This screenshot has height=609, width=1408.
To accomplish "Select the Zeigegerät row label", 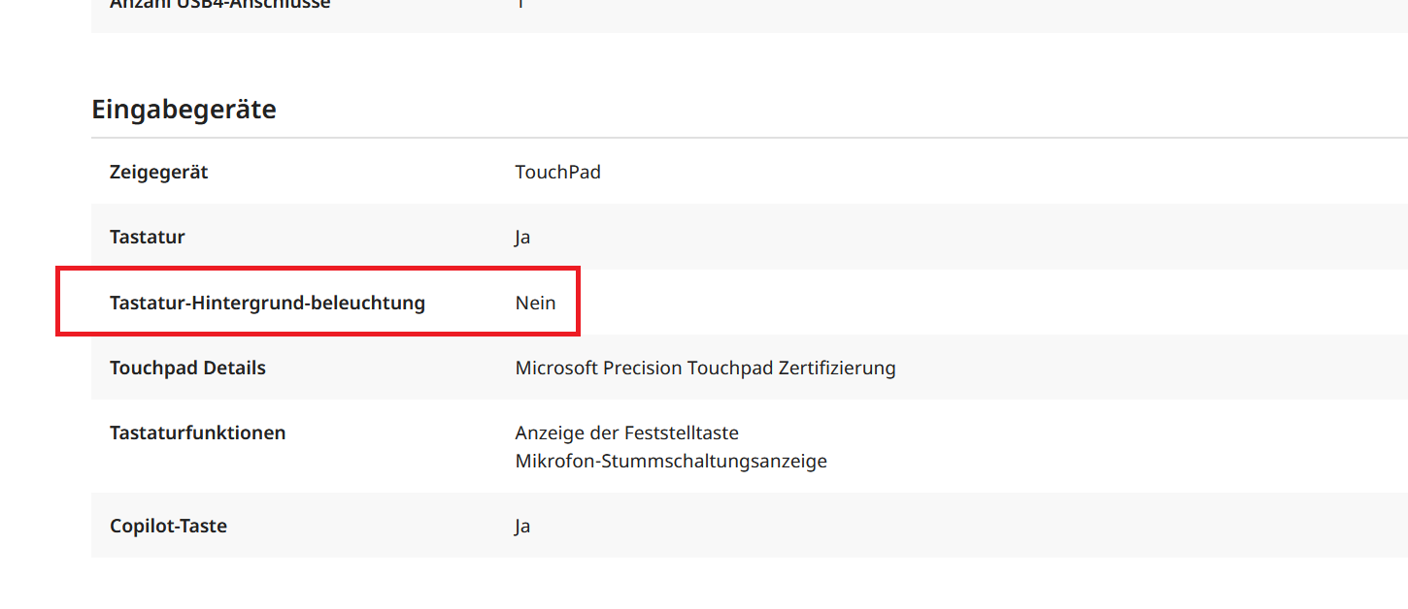I will (x=158, y=173).
